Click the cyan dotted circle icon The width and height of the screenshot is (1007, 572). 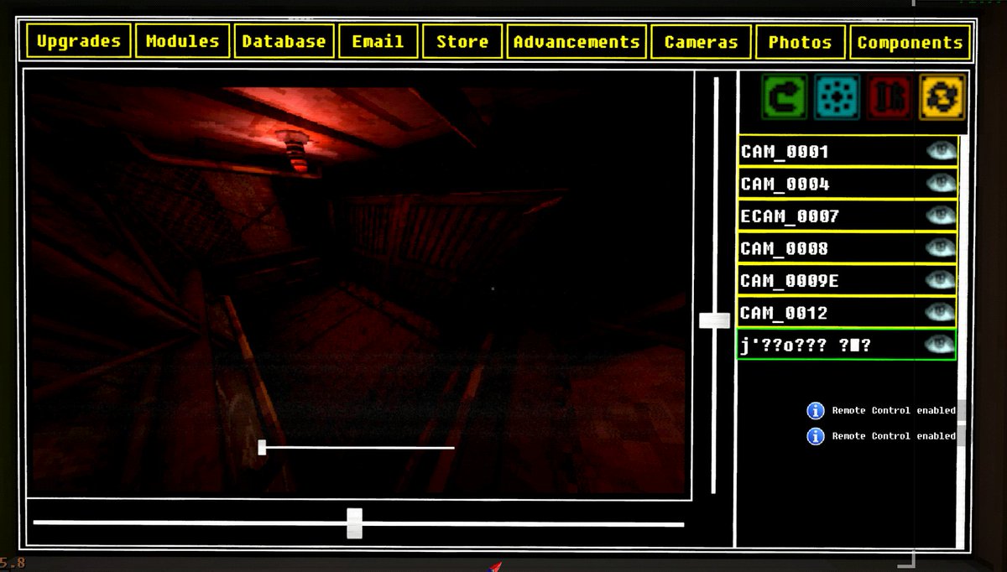coord(836,96)
